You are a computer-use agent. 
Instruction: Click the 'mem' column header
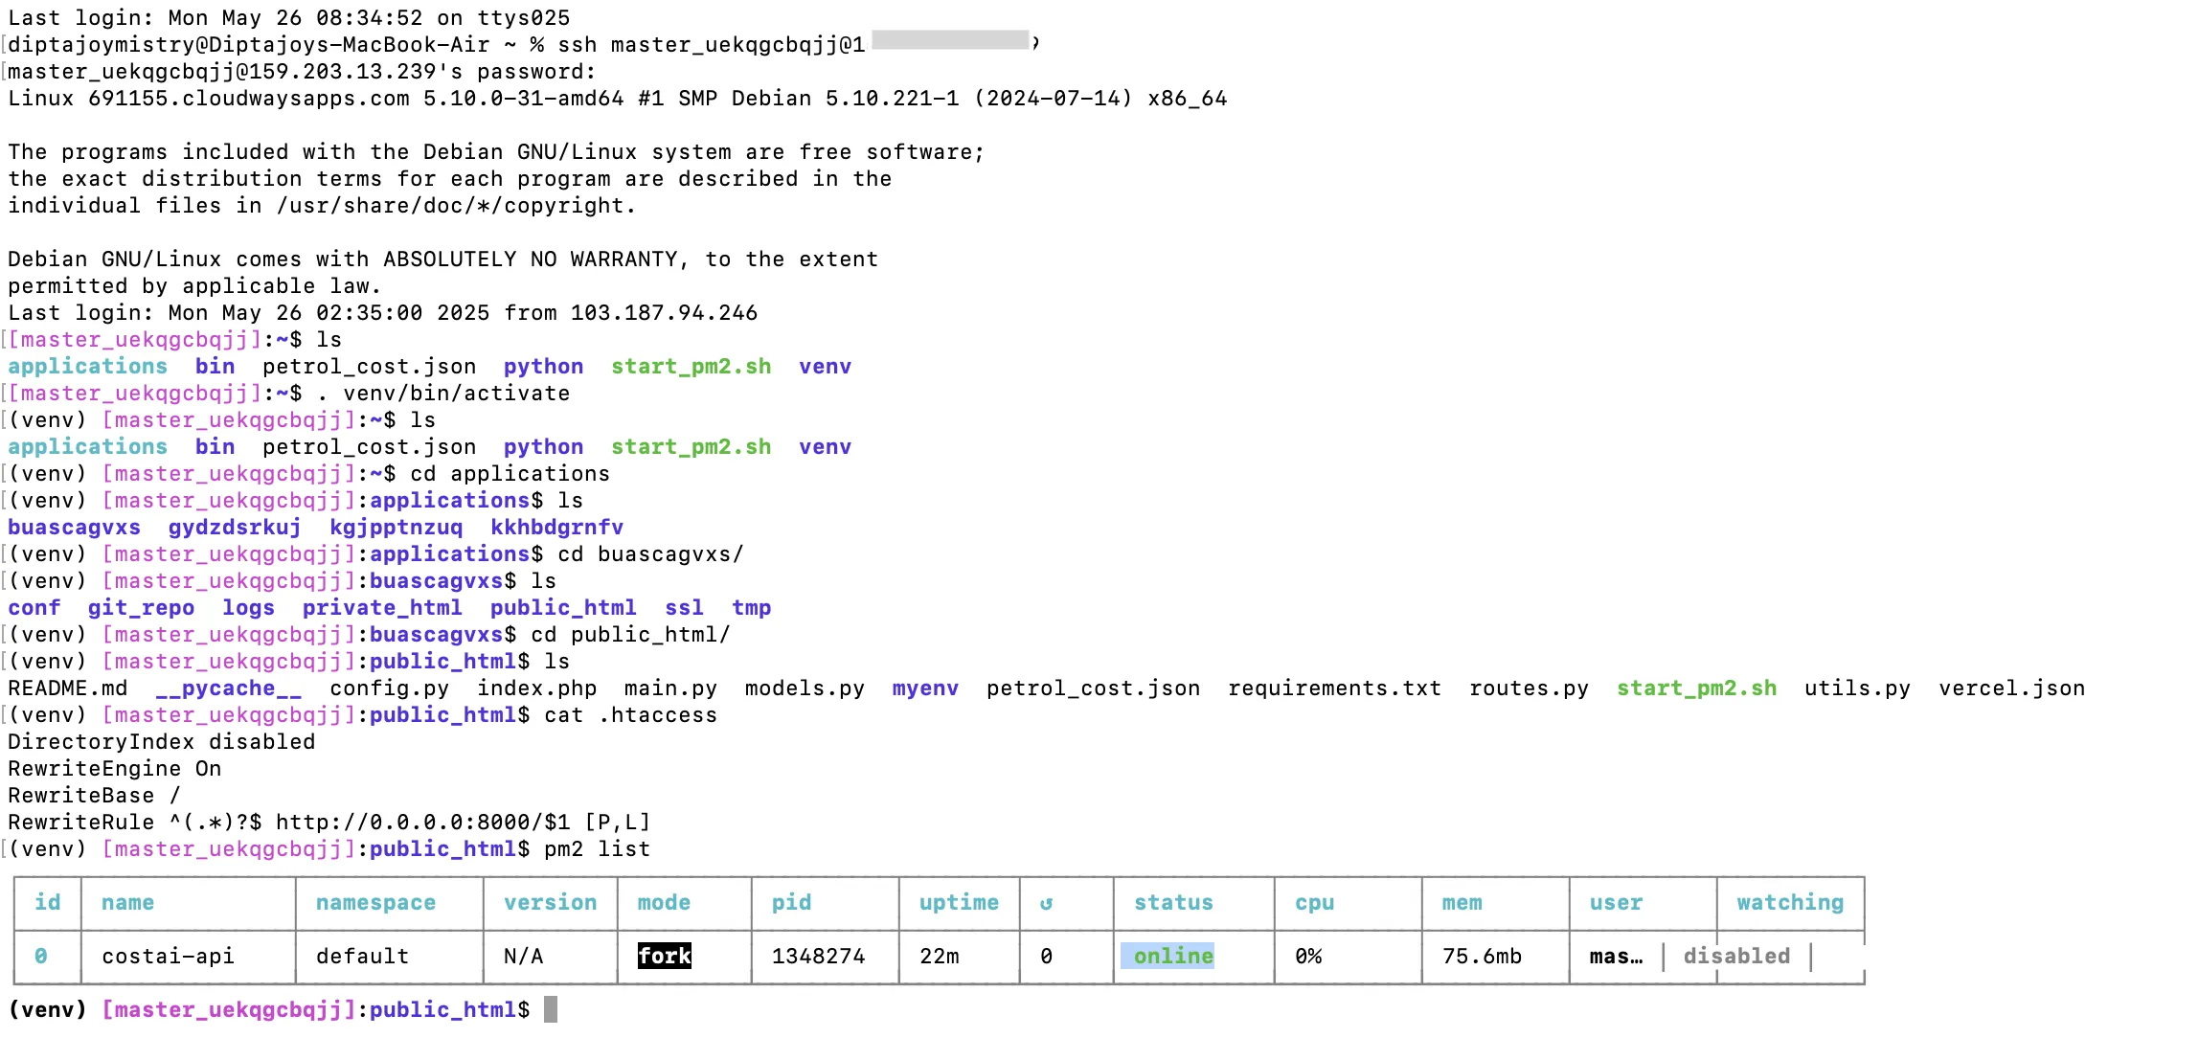[1462, 903]
